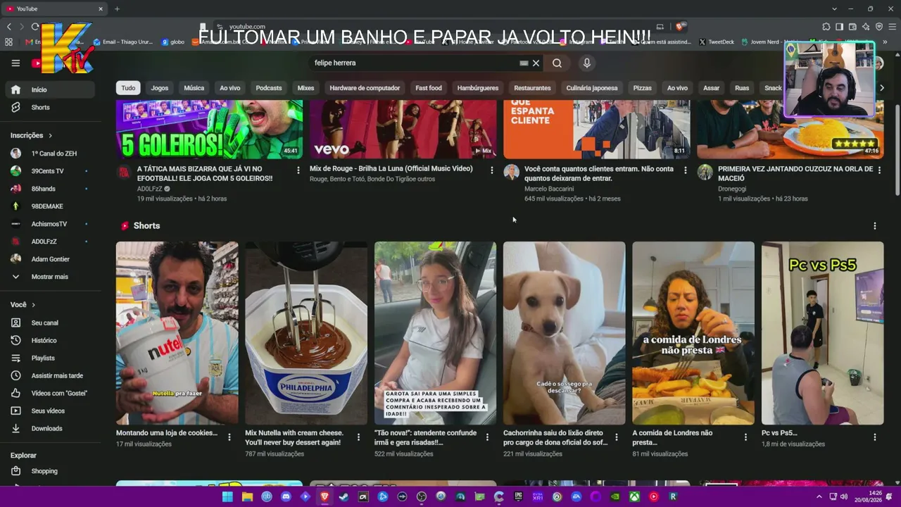Open 'A TÁTICA MAIS BIZARRA' video title

click(x=205, y=174)
